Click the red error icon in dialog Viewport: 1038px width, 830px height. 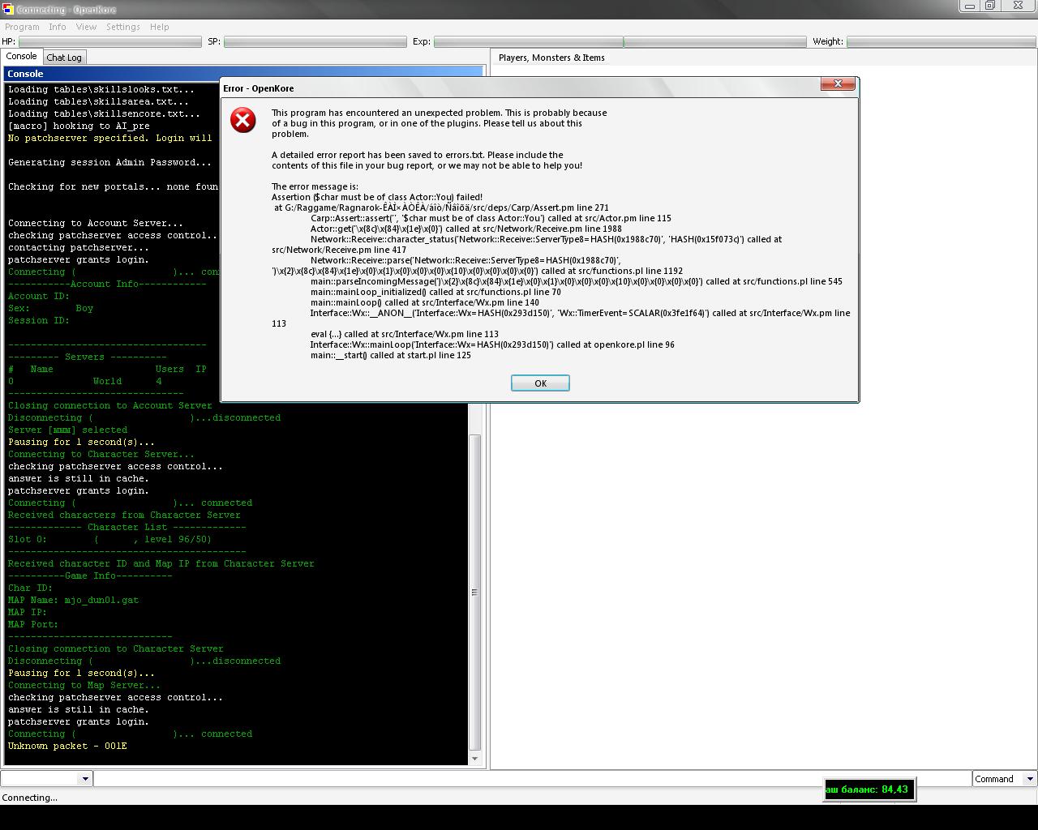click(242, 121)
